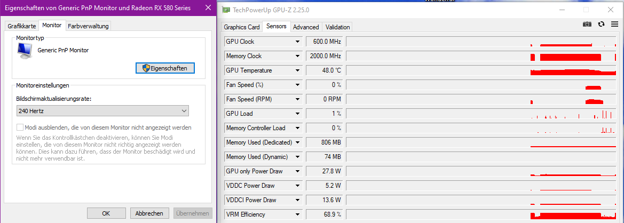Toggle the 'Modi ausblenden' checkbox
Viewport: 624px width, 223px height.
click(x=20, y=128)
